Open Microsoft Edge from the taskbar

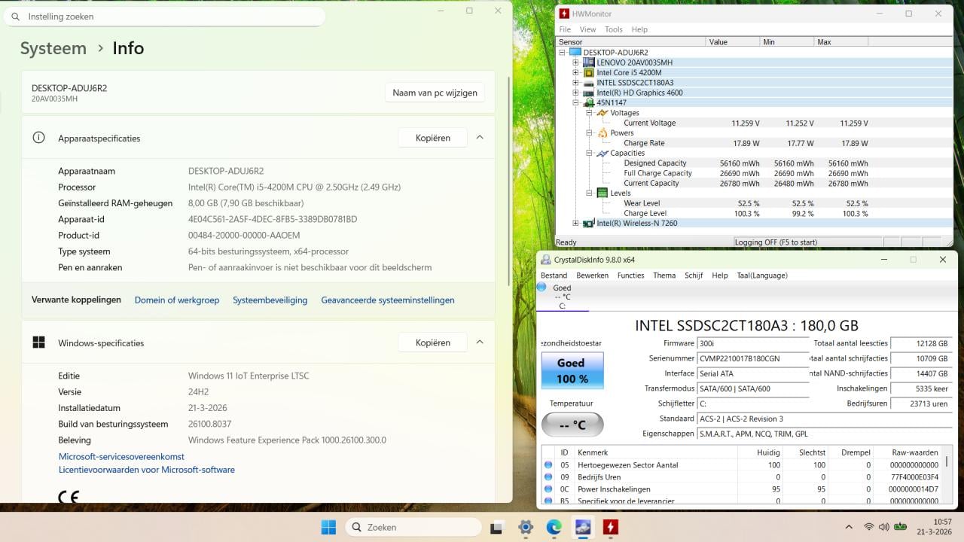[554, 527]
